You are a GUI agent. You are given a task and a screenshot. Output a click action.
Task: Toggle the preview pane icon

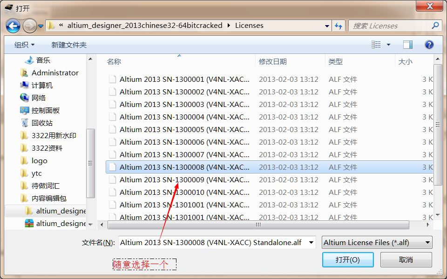click(x=408, y=45)
